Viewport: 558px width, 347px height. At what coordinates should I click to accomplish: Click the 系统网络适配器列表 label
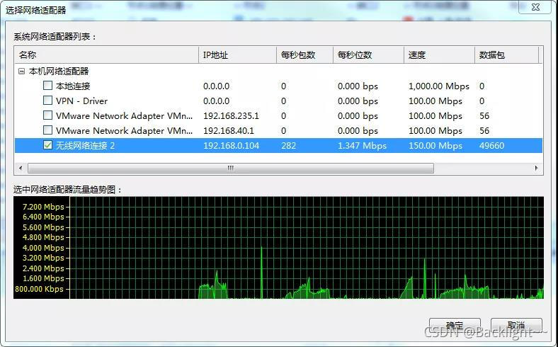point(55,37)
